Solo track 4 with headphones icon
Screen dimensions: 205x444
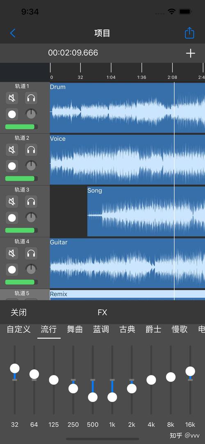(31, 254)
